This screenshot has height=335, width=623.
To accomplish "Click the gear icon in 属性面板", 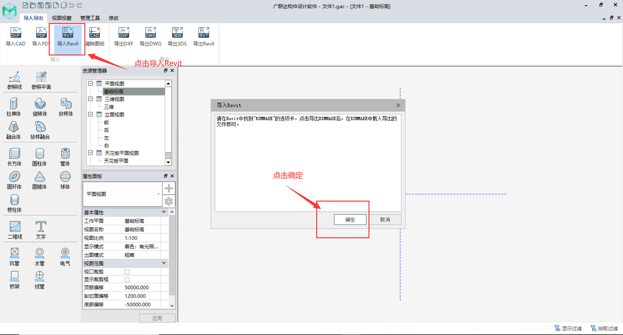I will pyautogui.click(x=169, y=201).
